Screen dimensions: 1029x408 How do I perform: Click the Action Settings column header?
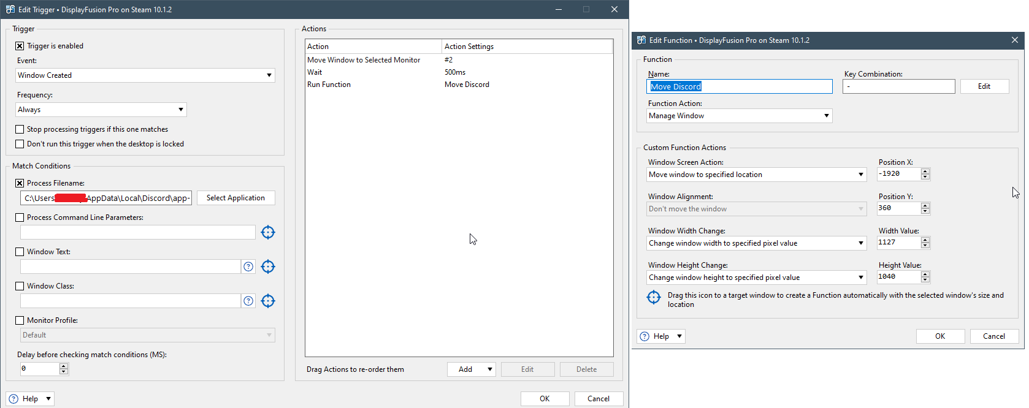527,47
